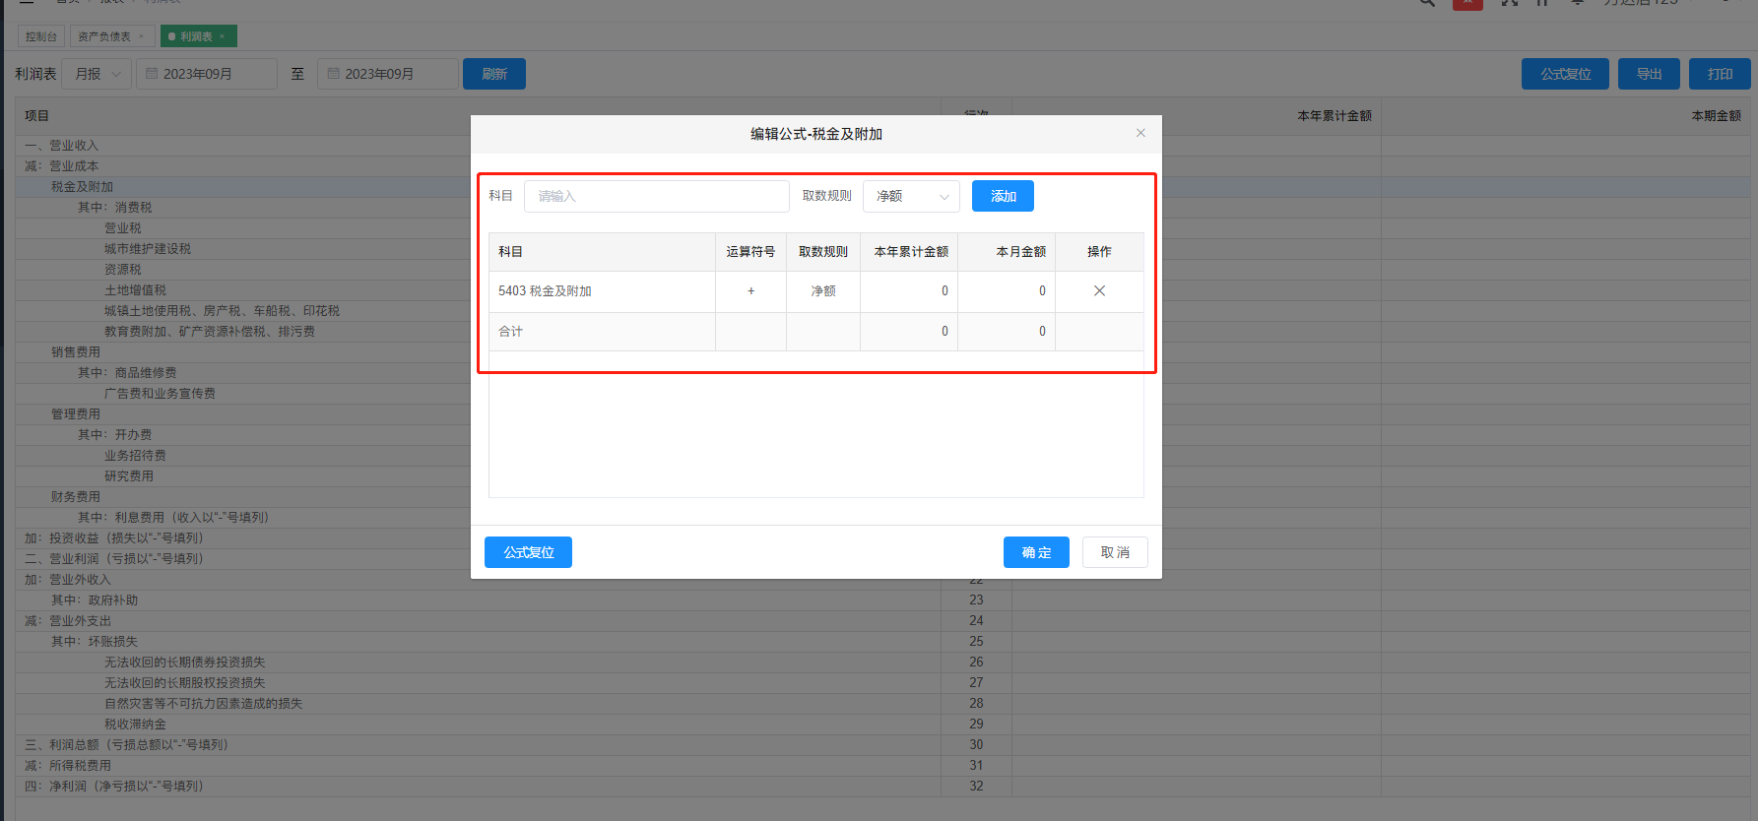Close the 利润表 tab using its x icon
This screenshot has width=1758, height=821.
pos(223,37)
